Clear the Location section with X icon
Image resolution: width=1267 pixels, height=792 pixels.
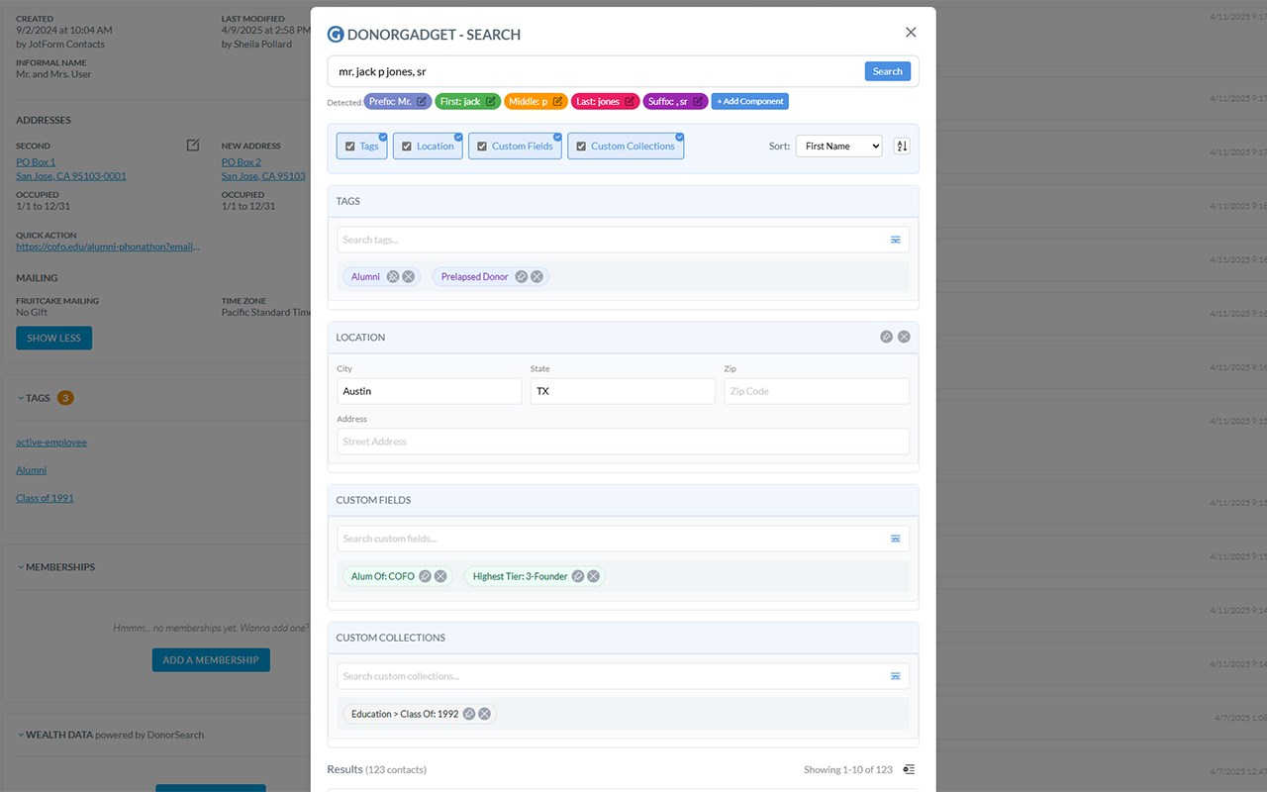pos(904,337)
